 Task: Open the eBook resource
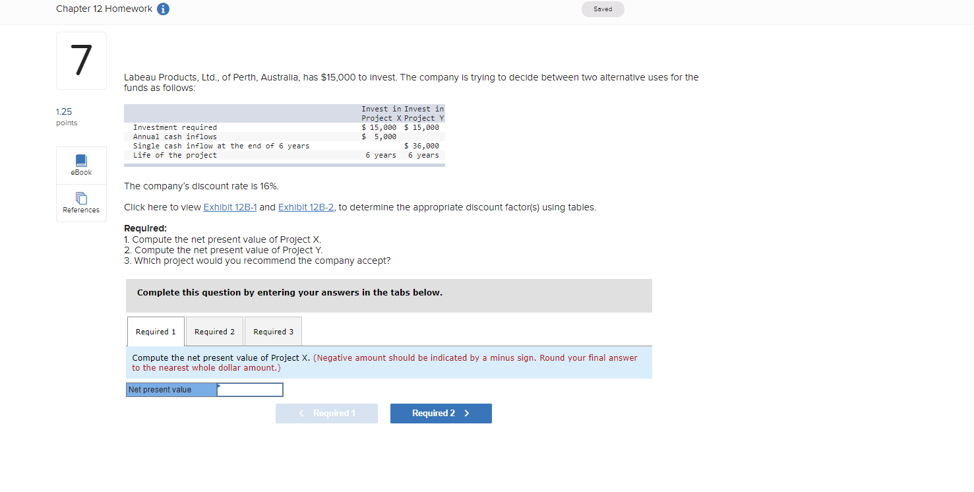click(81, 165)
